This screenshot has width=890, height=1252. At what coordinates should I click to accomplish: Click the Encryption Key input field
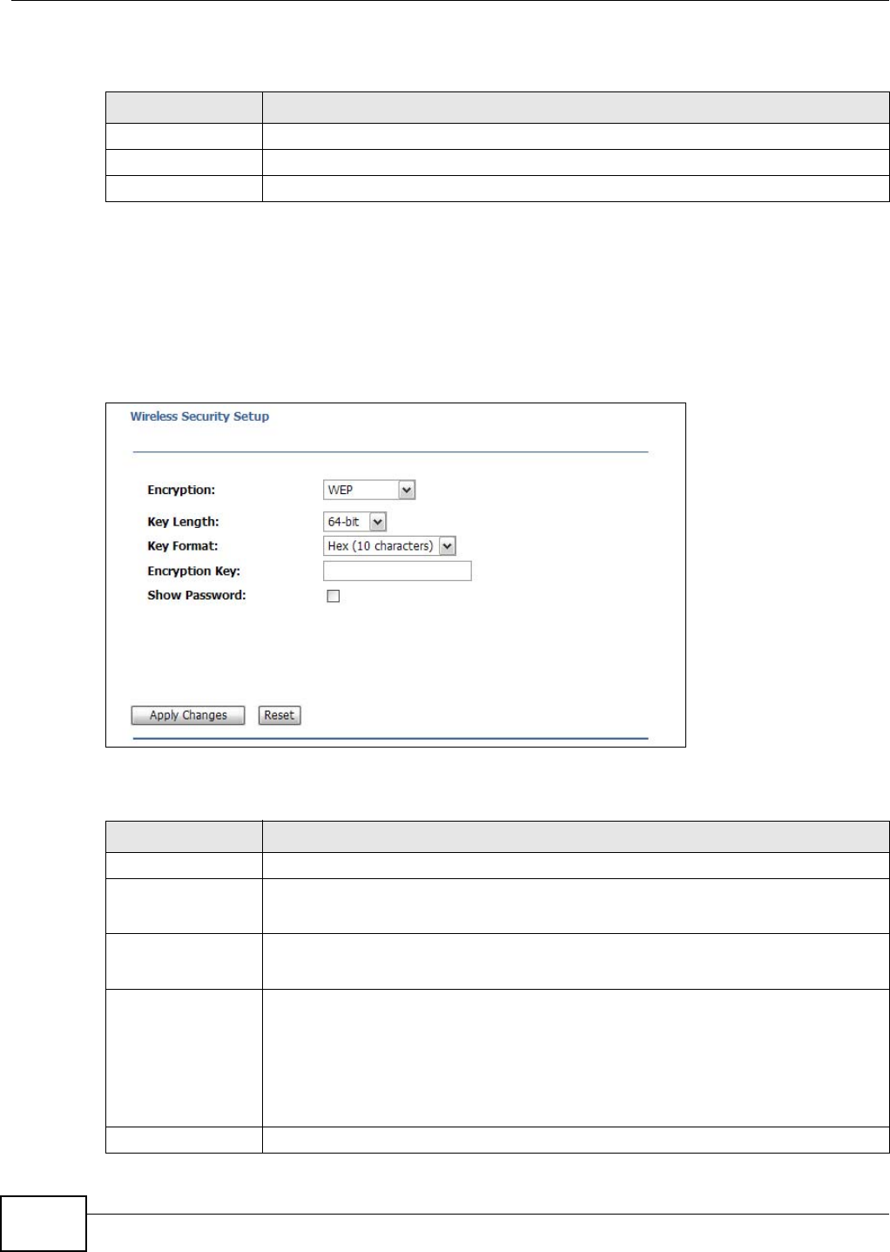point(397,571)
